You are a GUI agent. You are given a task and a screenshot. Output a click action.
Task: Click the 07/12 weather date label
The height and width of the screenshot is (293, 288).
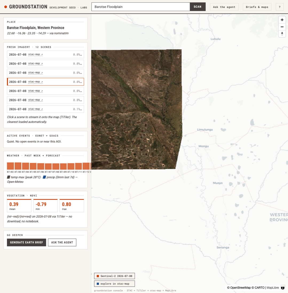[x=86, y=172]
